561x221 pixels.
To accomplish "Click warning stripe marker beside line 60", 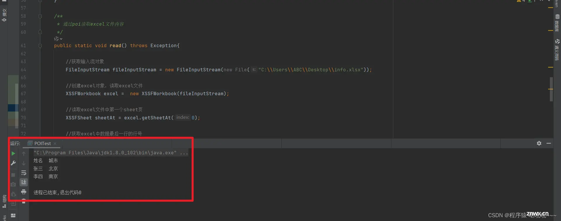I will (x=550, y=30).
